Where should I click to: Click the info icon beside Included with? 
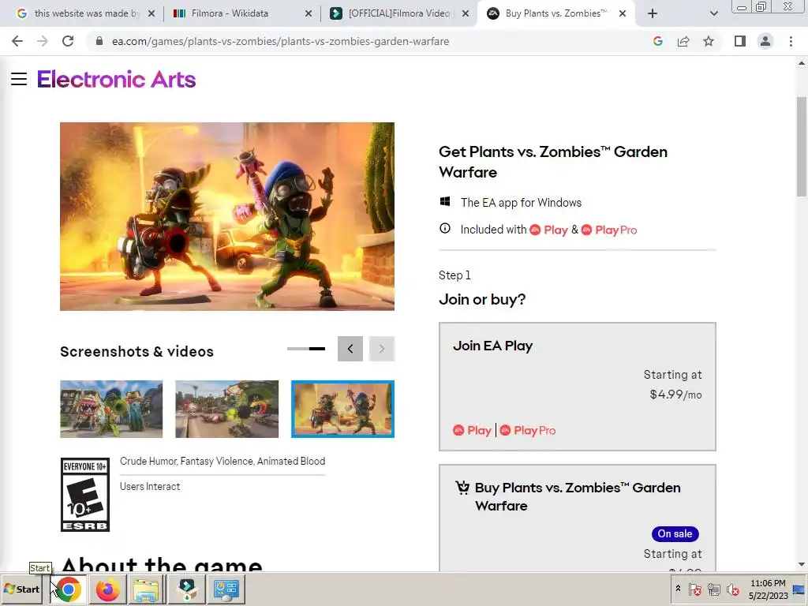445,228
